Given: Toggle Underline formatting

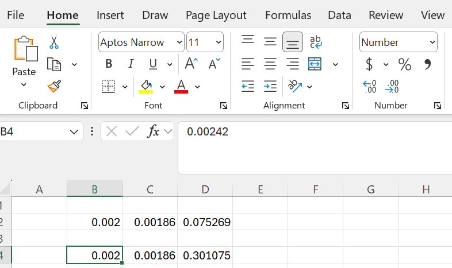Looking at the screenshot, I should pyautogui.click(x=153, y=64).
